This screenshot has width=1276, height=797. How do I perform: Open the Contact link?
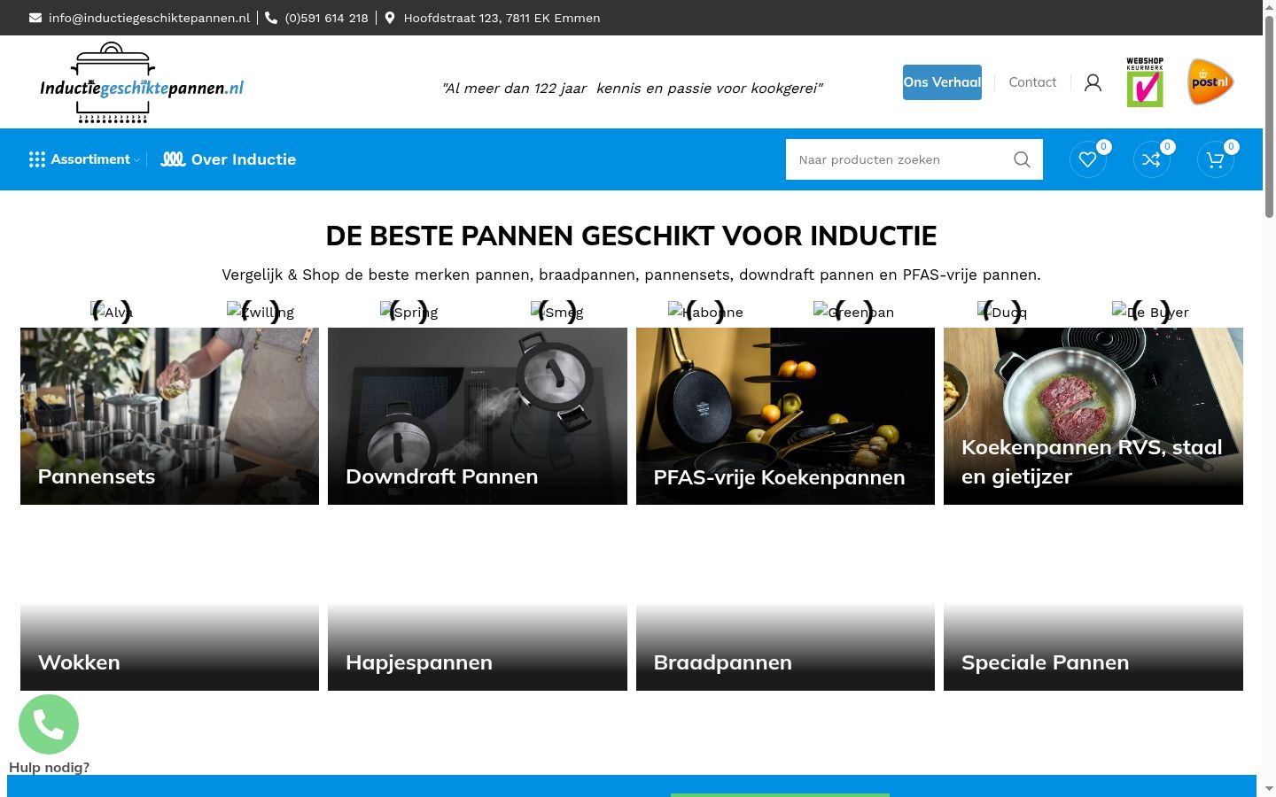point(1032,82)
